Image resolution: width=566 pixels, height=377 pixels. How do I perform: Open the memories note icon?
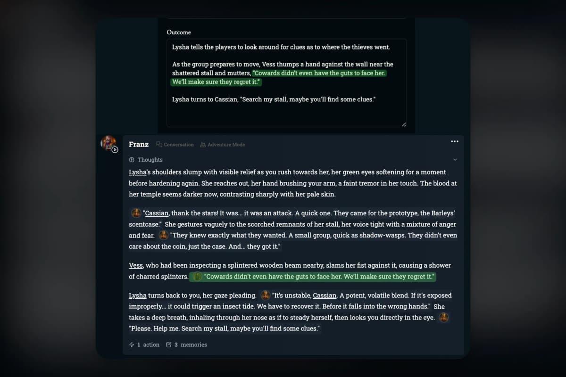[169, 345]
